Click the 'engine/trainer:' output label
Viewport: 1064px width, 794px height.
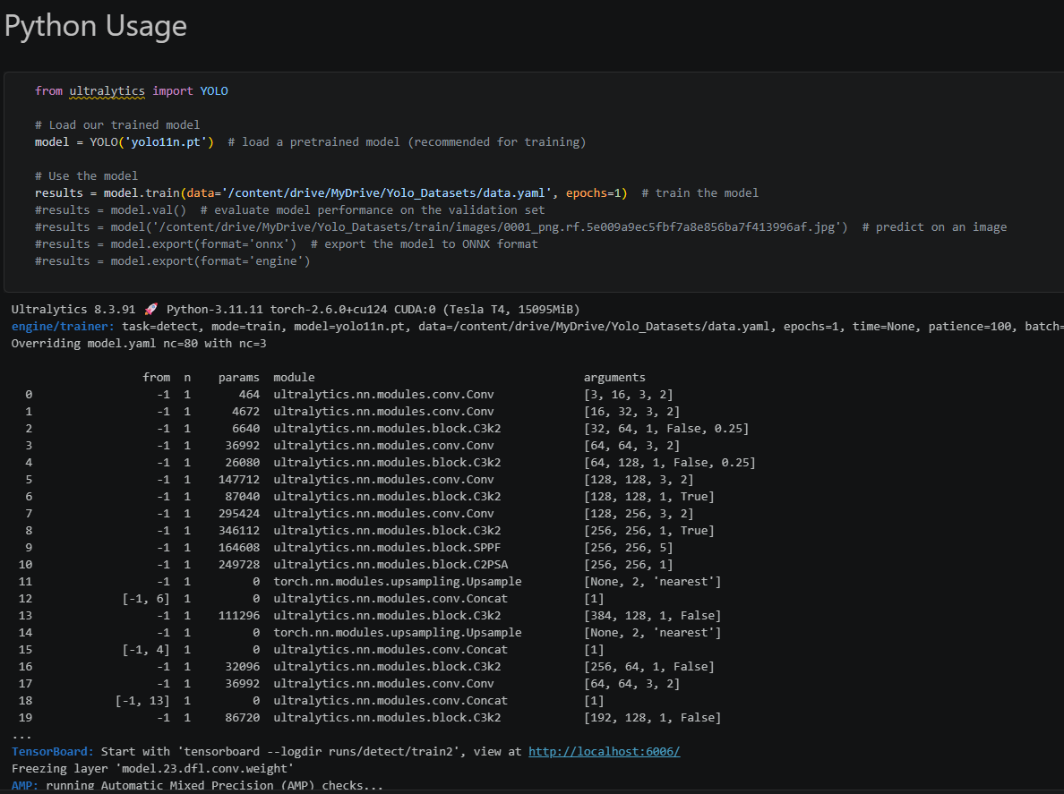point(63,326)
